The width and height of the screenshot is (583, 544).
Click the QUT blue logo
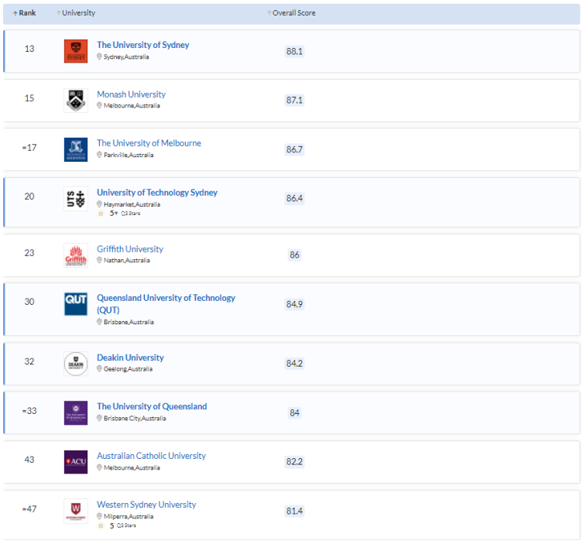75,304
